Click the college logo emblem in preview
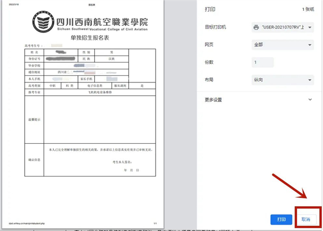The height and width of the screenshot is (231, 323). [43, 22]
